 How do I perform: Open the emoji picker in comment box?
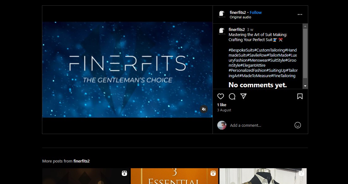pos(297,125)
